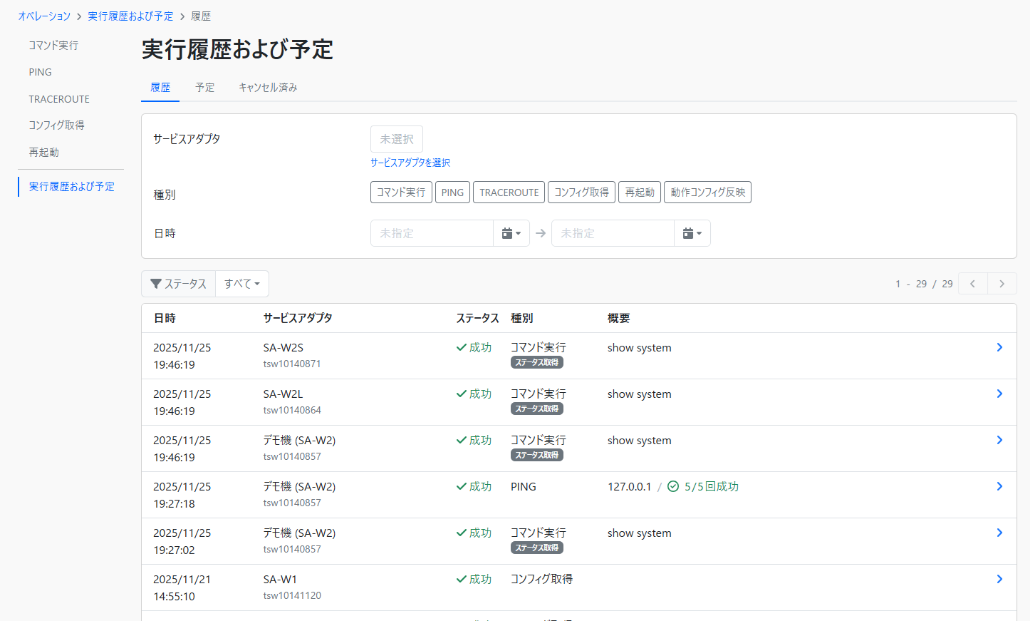Go to previous results page
Image resolution: width=1030 pixels, height=621 pixels.
tap(972, 284)
